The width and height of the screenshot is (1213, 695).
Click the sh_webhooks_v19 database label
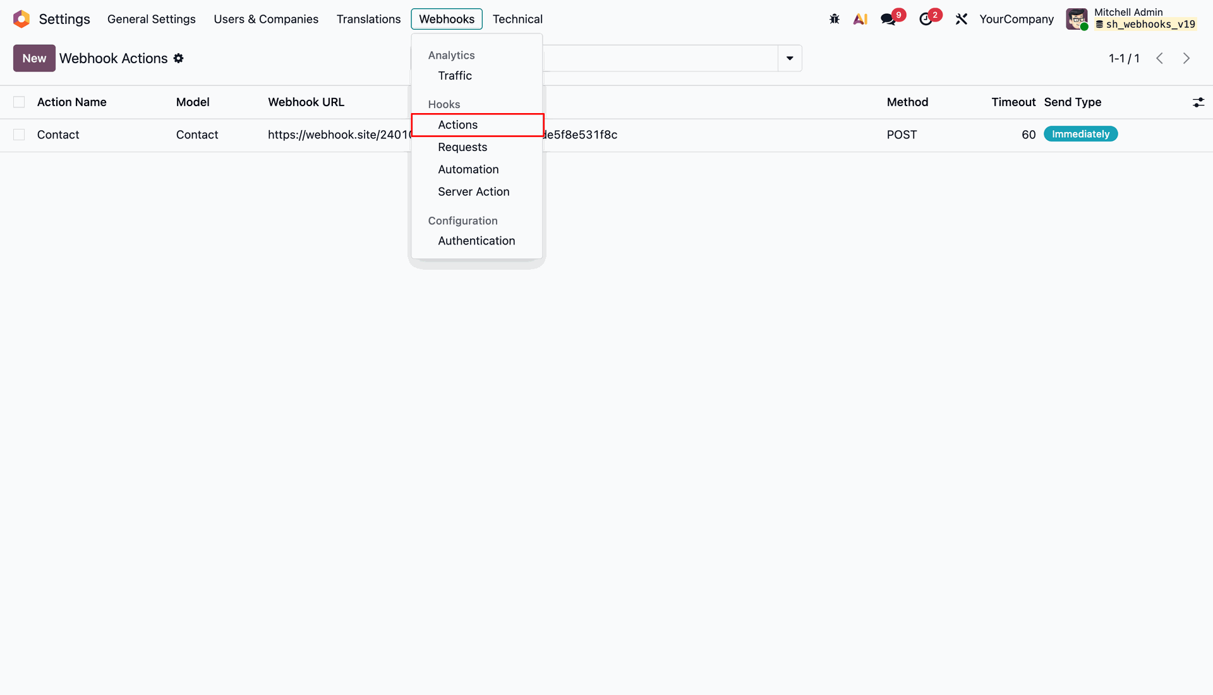pos(1145,25)
